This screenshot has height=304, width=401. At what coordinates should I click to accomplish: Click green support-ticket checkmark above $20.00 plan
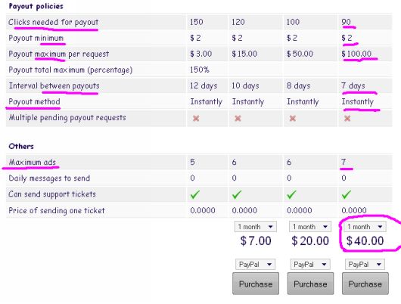(x=291, y=194)
